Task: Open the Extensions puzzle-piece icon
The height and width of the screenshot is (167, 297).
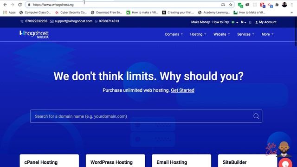Action: pos(277,5)
